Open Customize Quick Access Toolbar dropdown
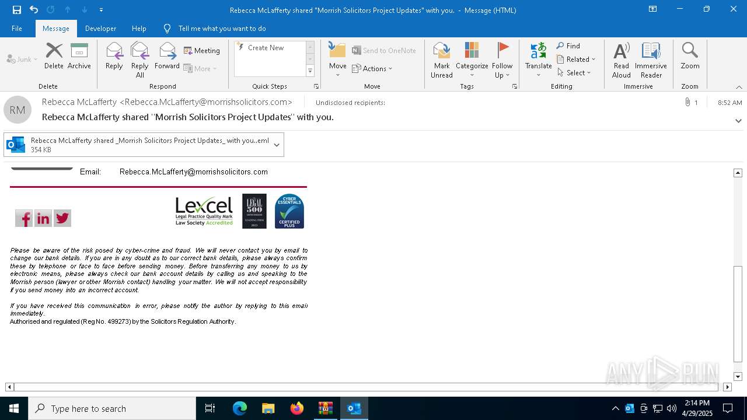747x420 pixels. point(102,10)
